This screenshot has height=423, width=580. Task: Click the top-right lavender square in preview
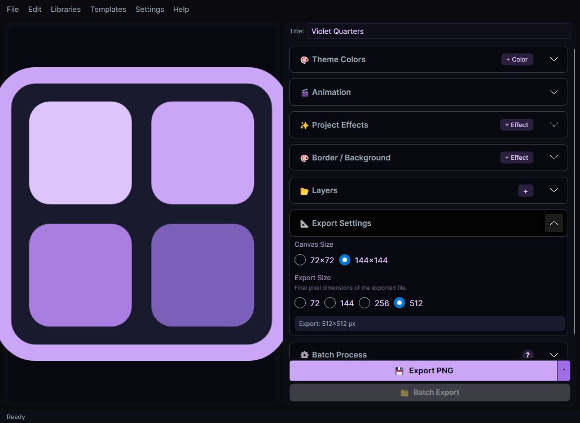point(203,152)
